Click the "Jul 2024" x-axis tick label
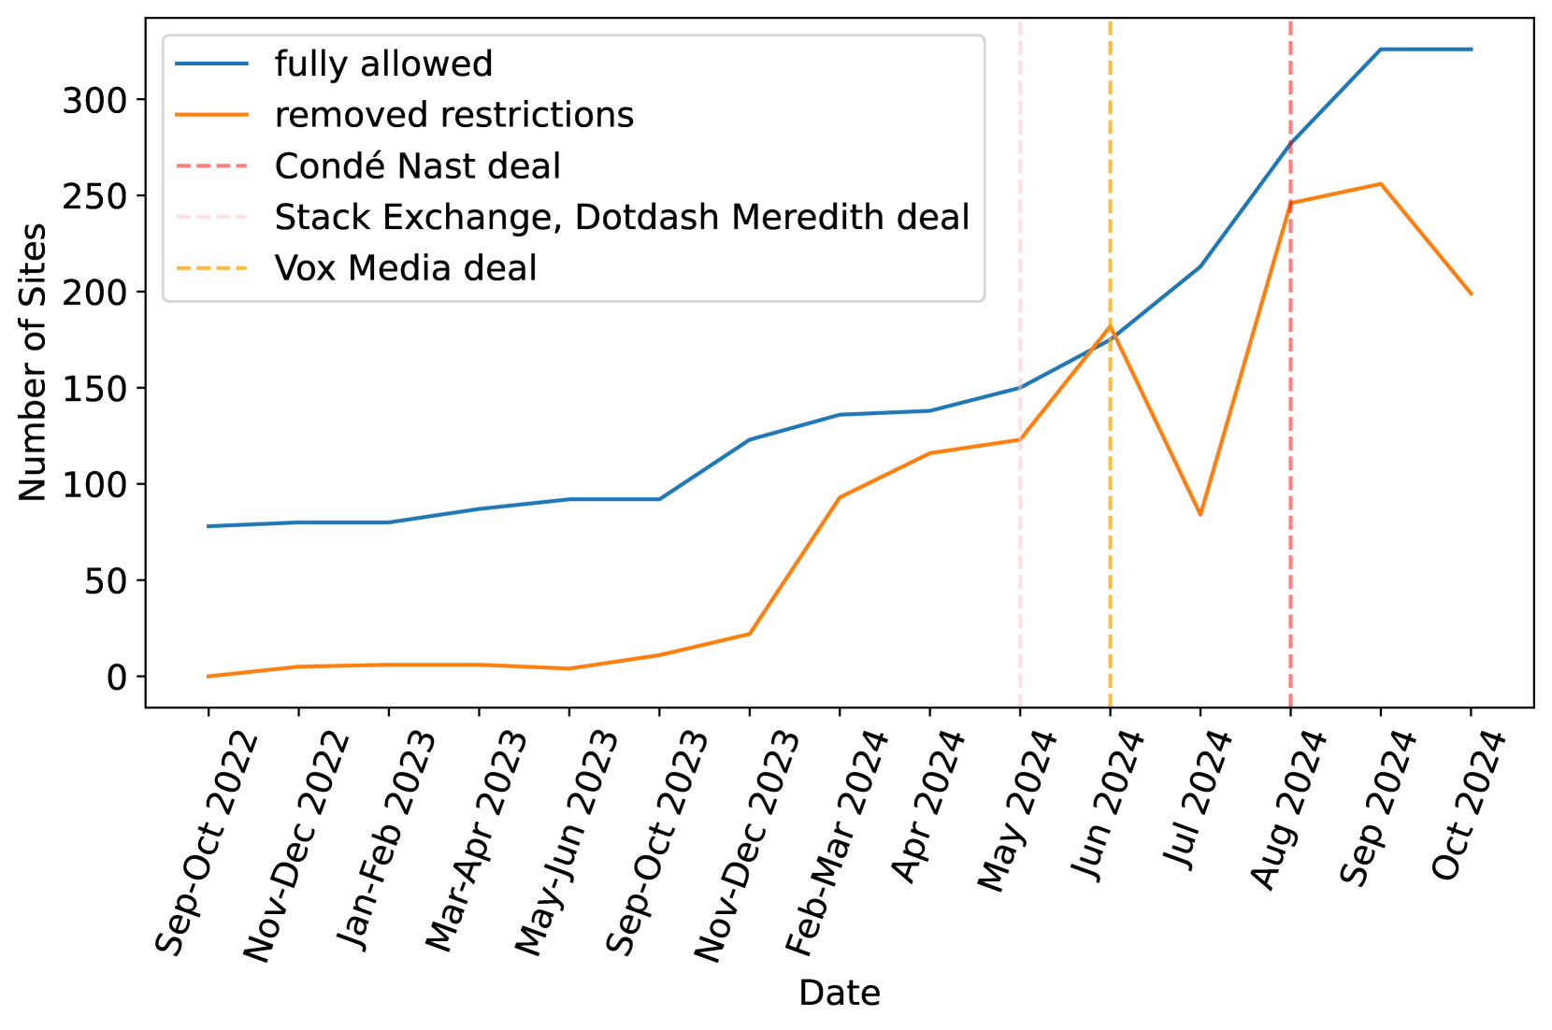The width and height of the screenshot is (1552, 1030). 1196,800
